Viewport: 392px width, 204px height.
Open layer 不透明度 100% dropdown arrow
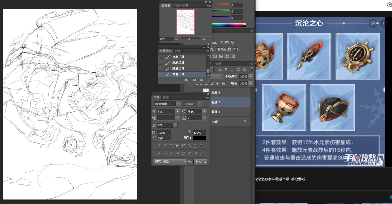(x=251, y=76)
